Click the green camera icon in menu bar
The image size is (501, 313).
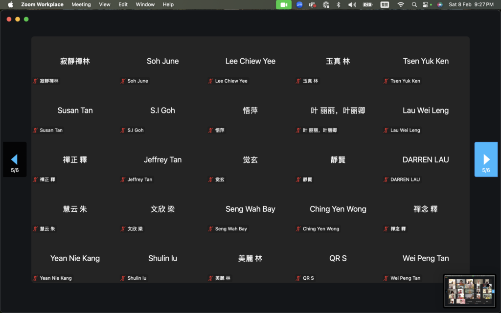[x=283, y=4]
